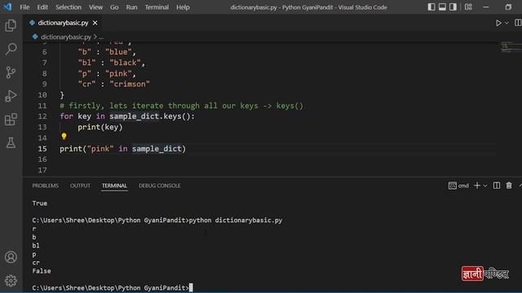Open the Selection menu
Image resolution: width=522 pixels, height=293 pixels.
click(69, 7)
